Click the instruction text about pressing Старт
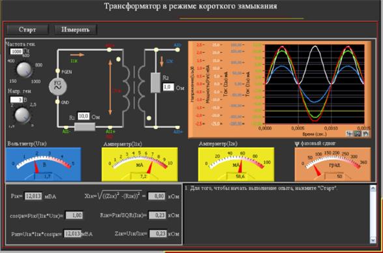Image resolution: width=383 pixels, height=253 pixels. click(x=261, y=188)
